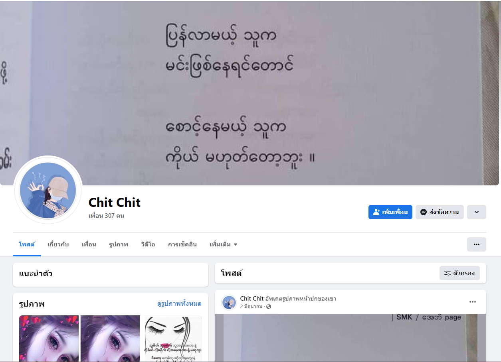501x362 pixels.
Task: Go to the เพื่อน (Friends) tab
Action: [x=89, y=244]
